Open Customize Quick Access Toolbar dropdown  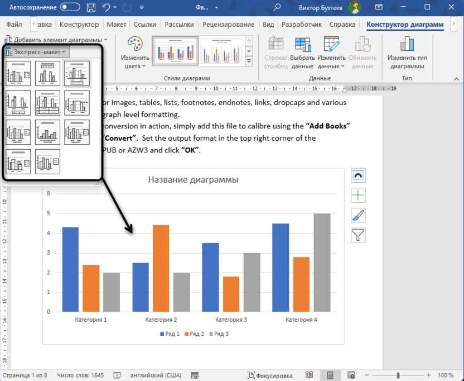tap(142, 7)
